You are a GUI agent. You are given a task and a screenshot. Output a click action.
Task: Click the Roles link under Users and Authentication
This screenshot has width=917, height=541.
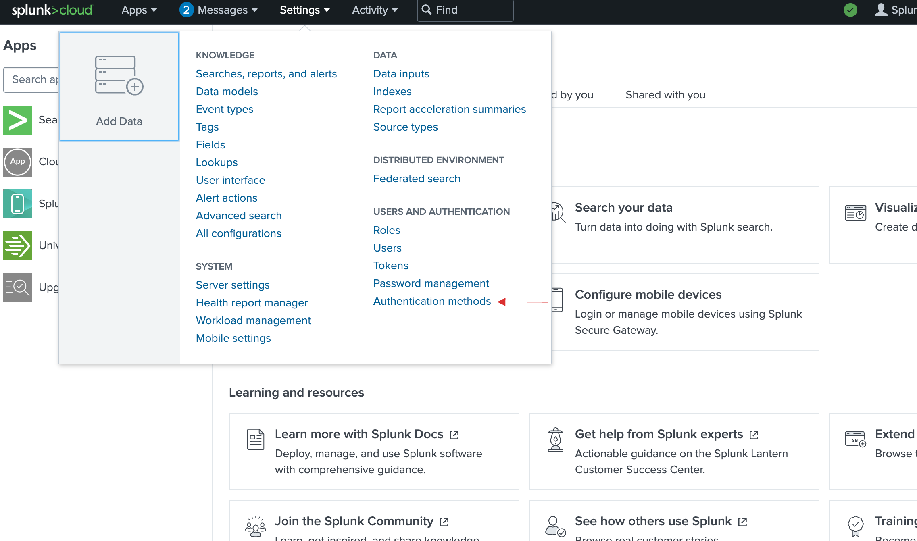pos(386,230)
